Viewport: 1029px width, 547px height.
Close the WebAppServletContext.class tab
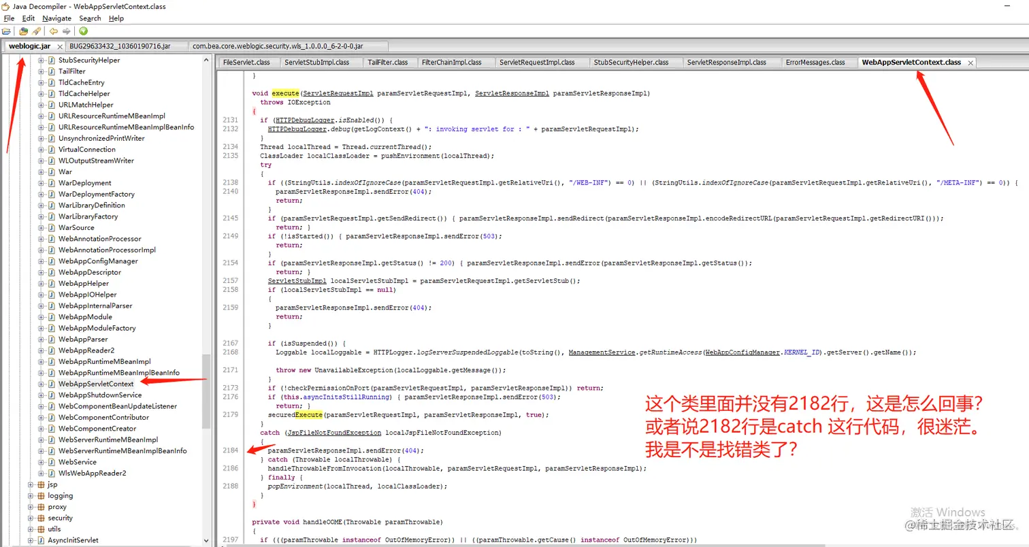tap(970, 62)
